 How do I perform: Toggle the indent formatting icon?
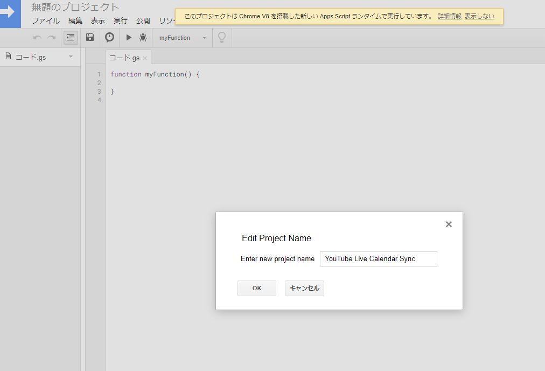71,38
